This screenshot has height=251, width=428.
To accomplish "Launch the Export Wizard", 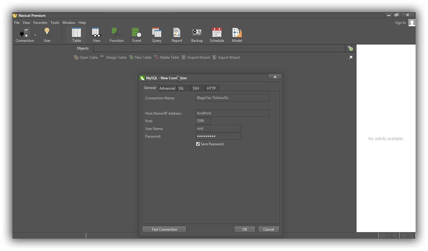I will (226, 57).
